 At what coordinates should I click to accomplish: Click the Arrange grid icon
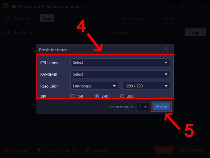coord(7,150)
